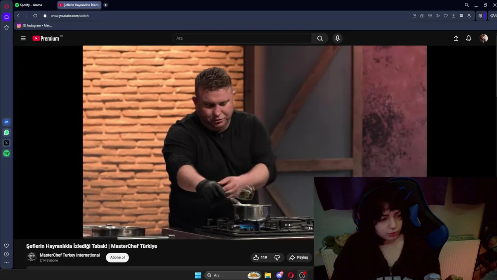Open sidebar three-dots setup menu

coord(6,262)
